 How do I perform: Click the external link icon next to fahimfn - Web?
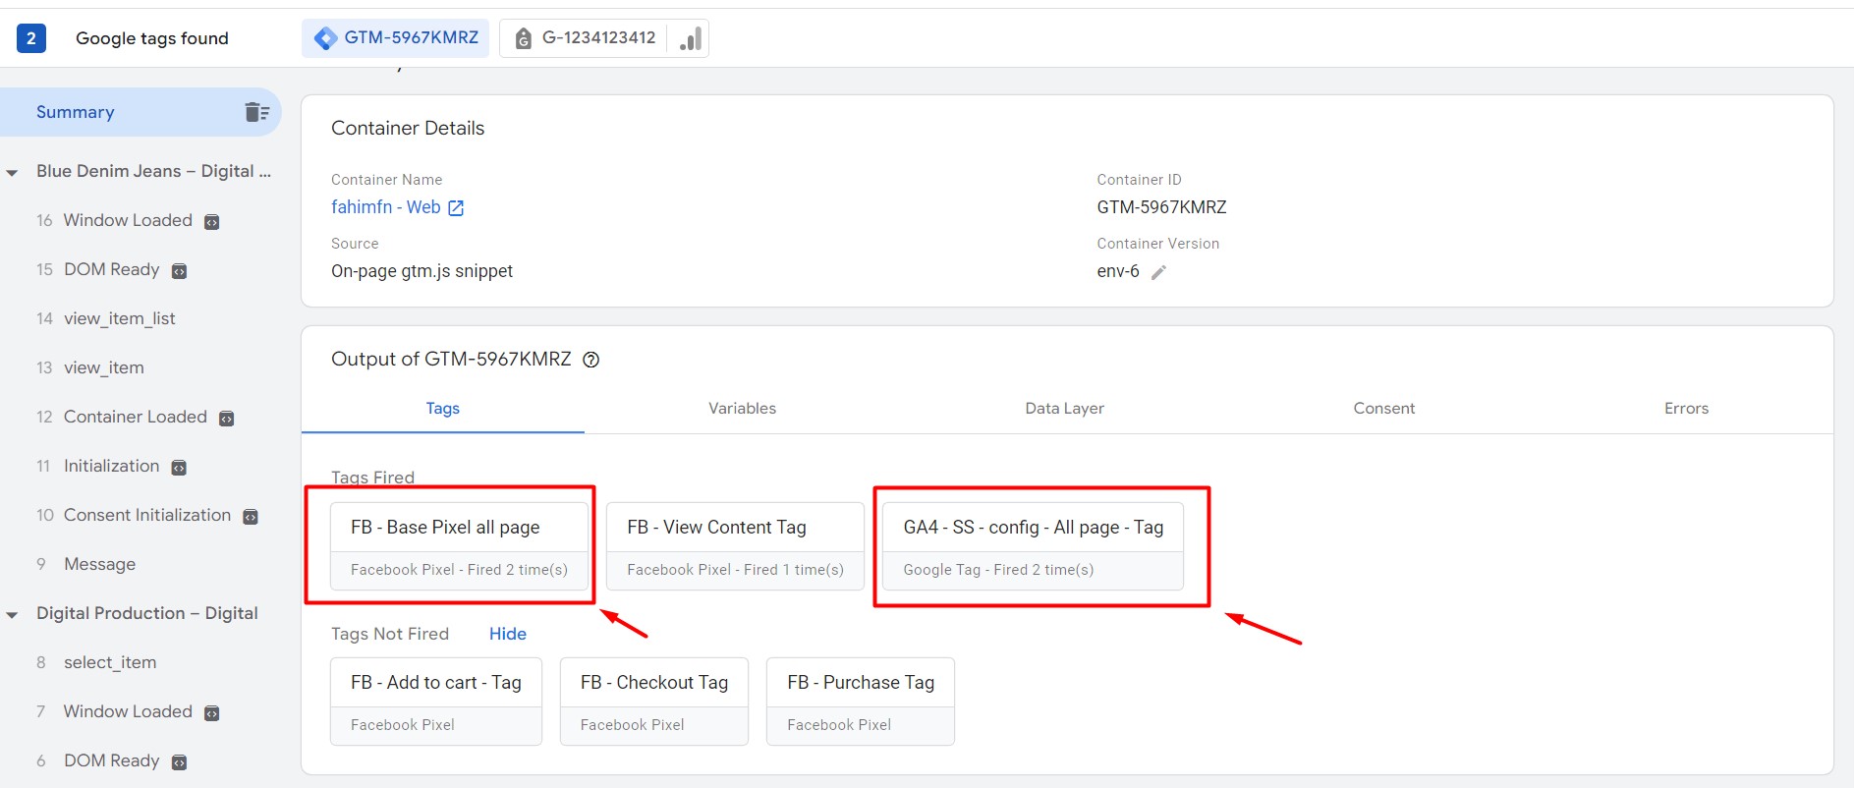[456, 208]
